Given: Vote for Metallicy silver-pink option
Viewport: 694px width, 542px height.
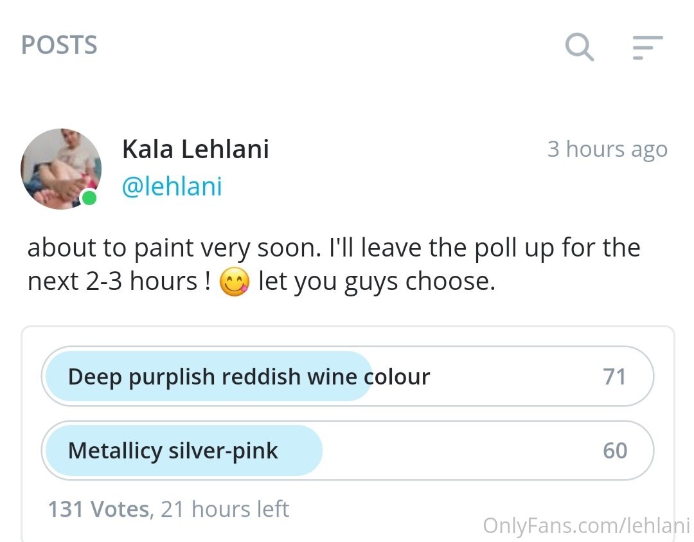Looking at the screenshot, I should pyautogui.click(x=348, y=450).
